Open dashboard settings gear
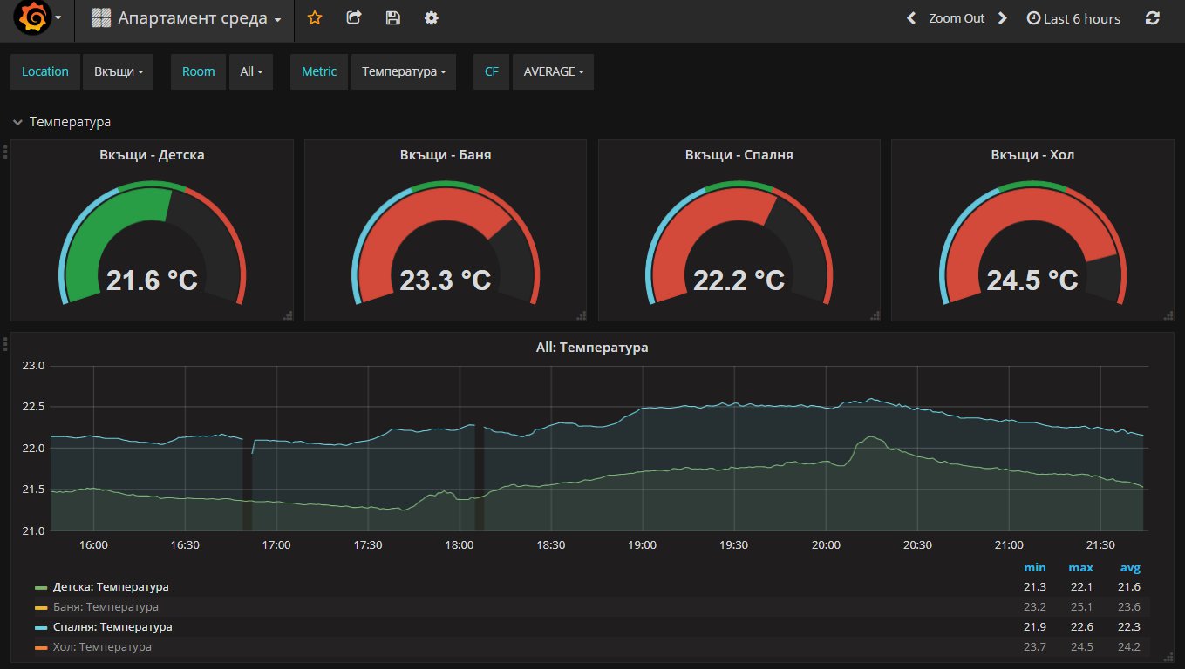The width and height of the screenshot is (1185, 669). click(431, 18)
